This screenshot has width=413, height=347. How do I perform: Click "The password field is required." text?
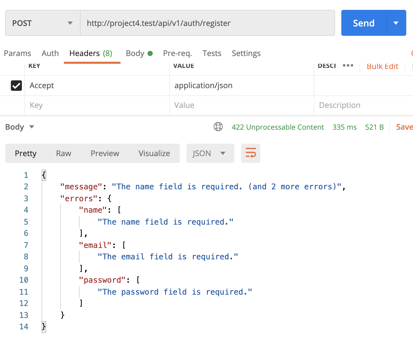[x=175, y=292]
